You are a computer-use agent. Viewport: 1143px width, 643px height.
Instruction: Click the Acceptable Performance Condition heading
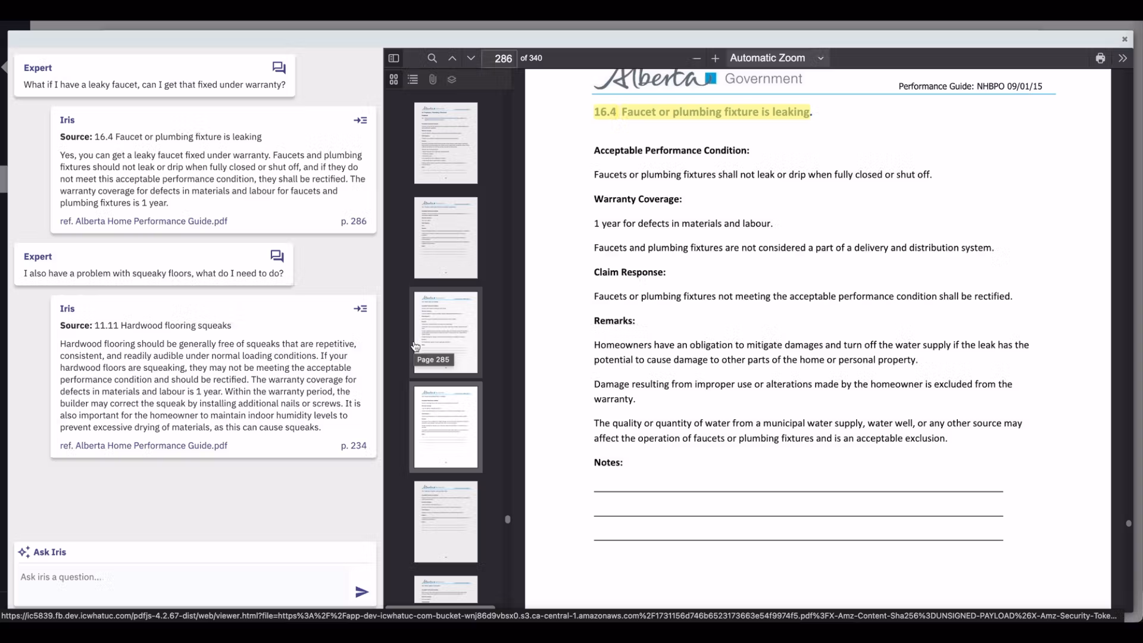tap(672, 151)
